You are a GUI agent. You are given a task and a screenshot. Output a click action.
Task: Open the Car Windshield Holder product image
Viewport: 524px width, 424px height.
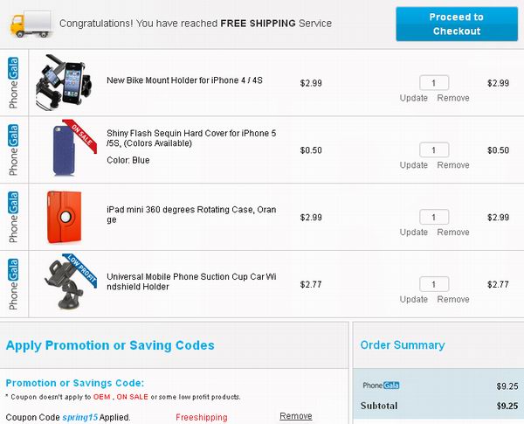click(x=70, y=282)
